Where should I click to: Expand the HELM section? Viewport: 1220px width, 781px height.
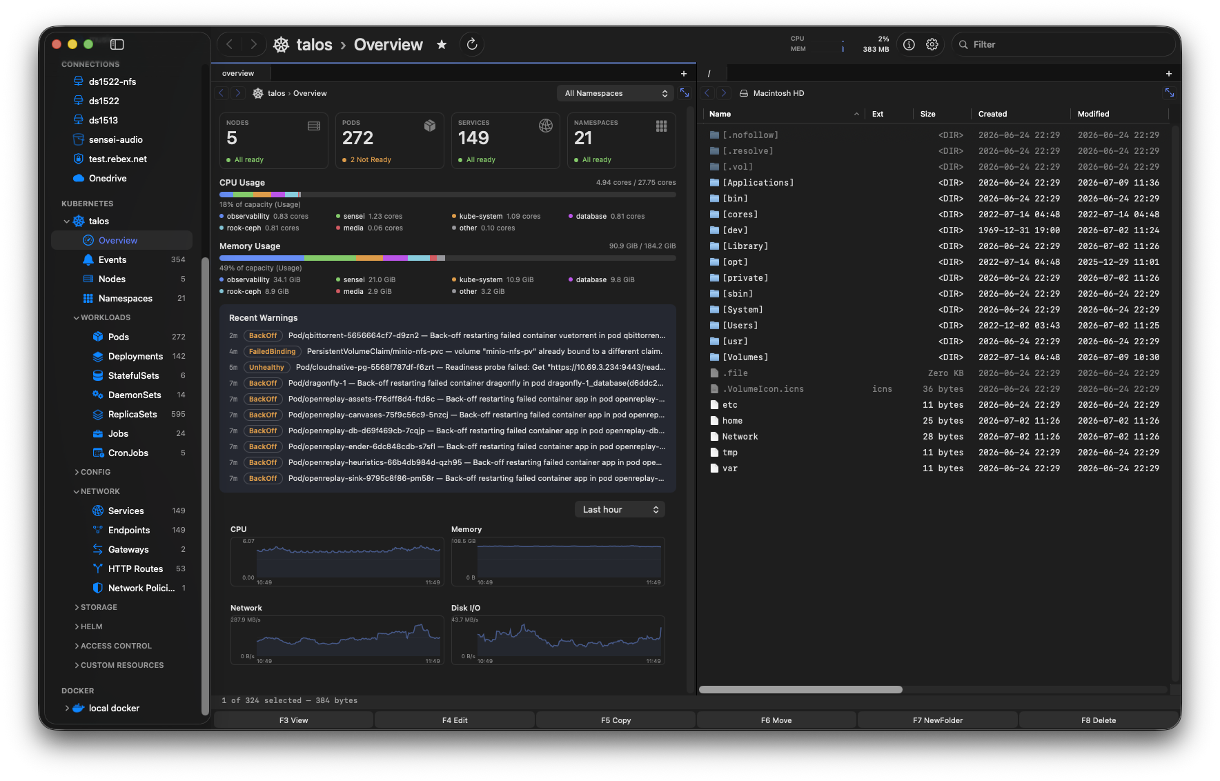76,626
